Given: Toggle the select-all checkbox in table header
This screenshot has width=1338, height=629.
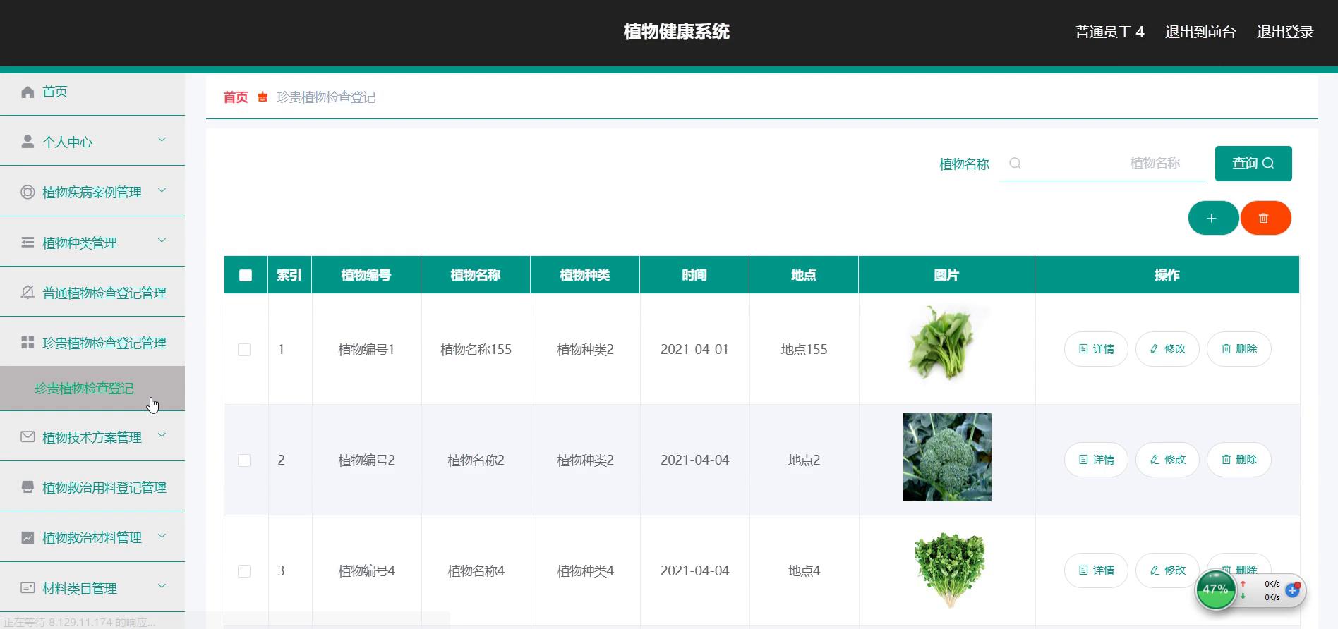Looking at the screenshot, I should click(246, 275).
